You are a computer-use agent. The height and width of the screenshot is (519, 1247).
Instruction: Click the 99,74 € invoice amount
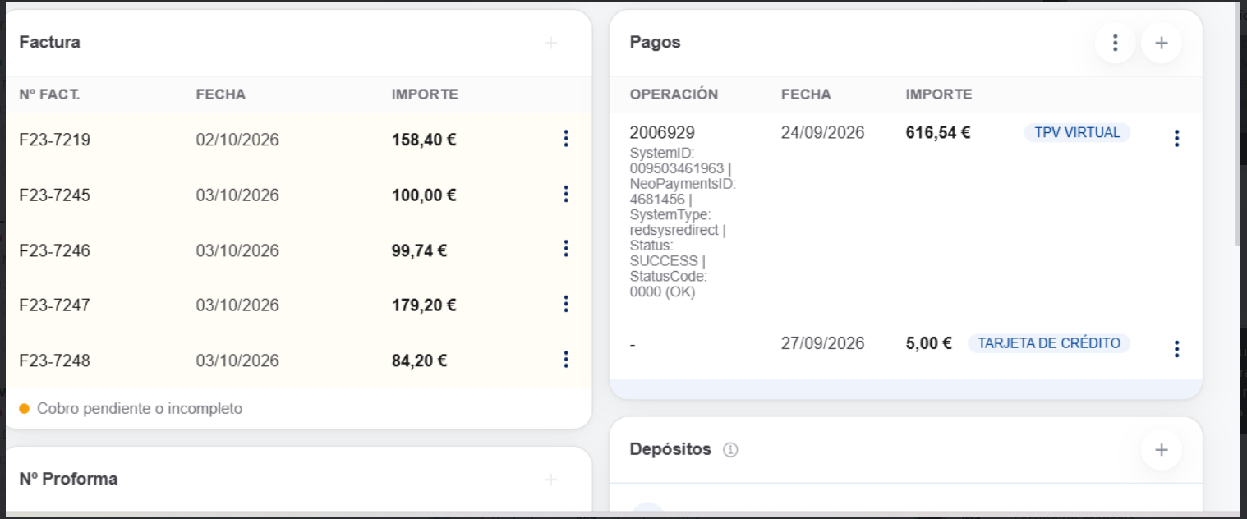pyautogui.click(x=419, y=250)
